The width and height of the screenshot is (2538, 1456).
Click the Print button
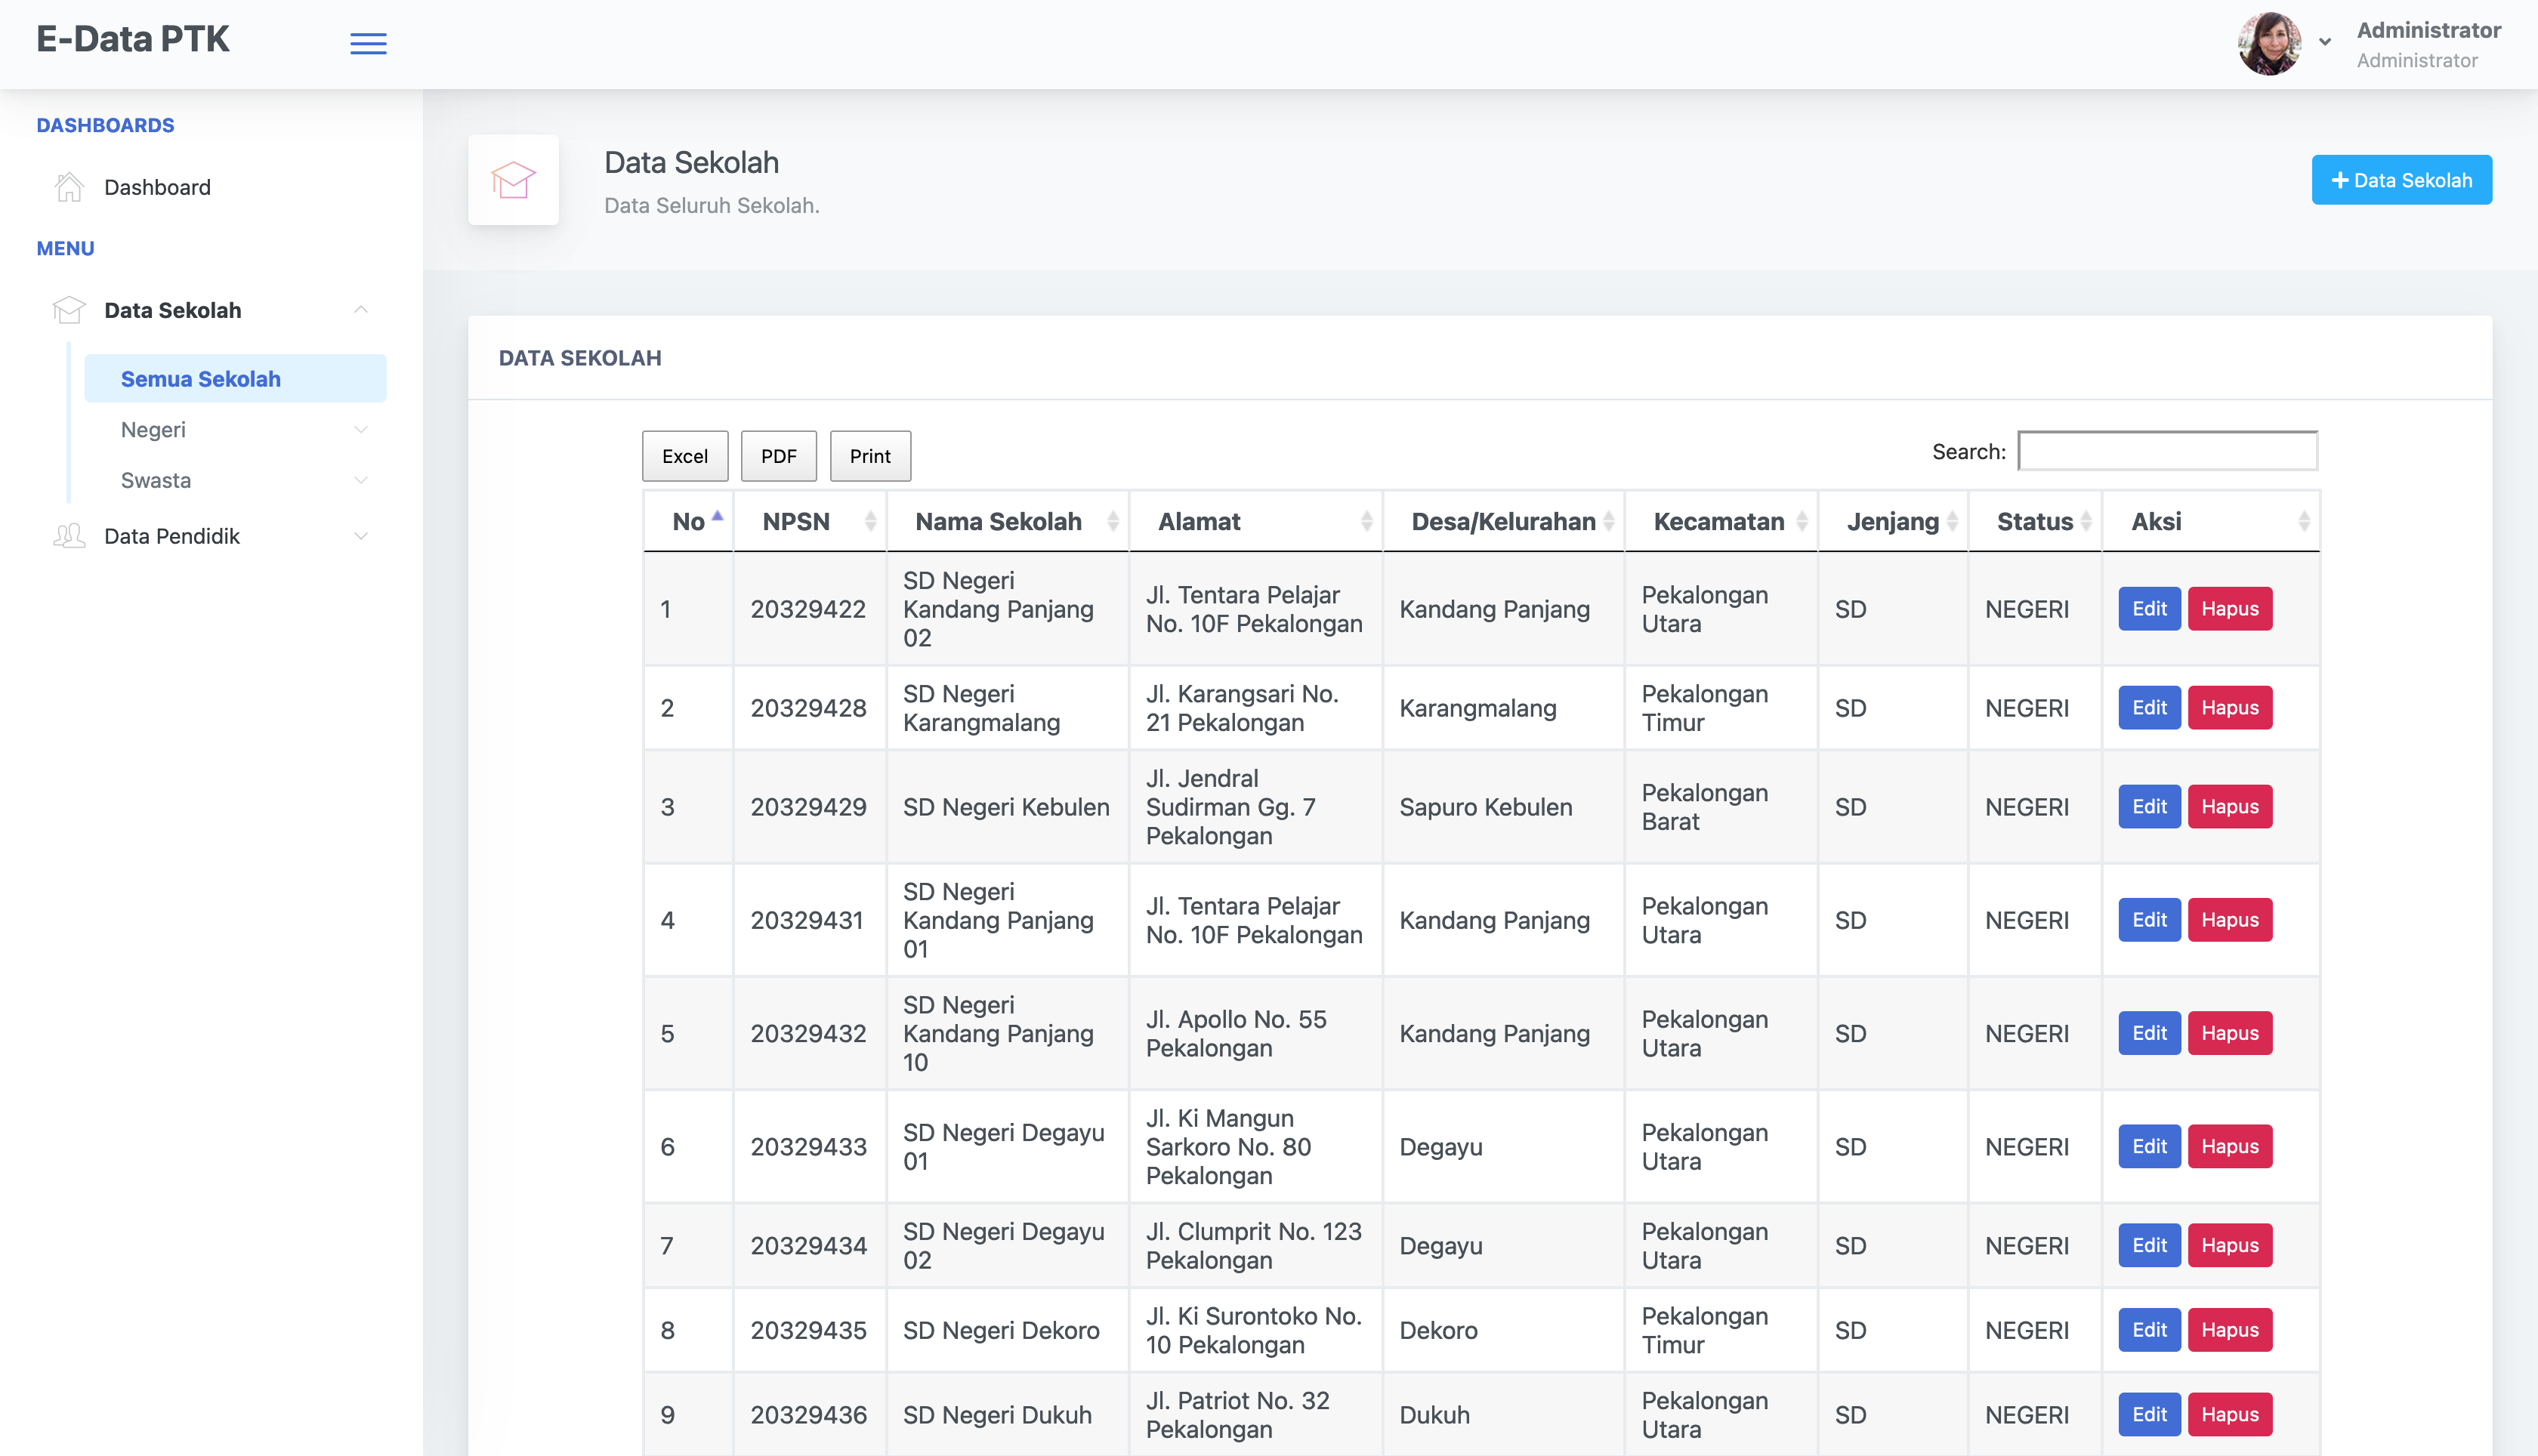[870, 456]
